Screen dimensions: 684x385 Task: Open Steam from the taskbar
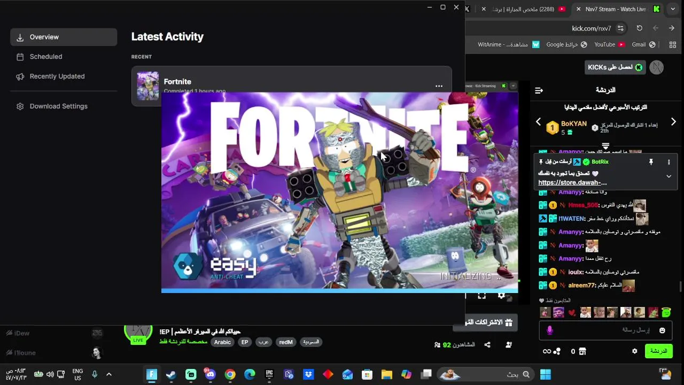tap(171, 374)
